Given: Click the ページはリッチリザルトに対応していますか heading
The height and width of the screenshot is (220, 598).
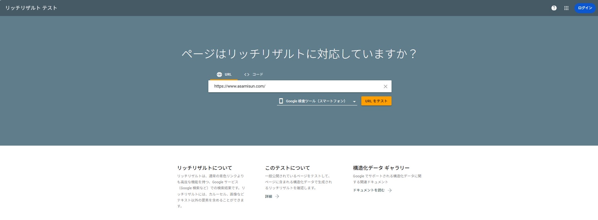Looking at the screenshot, I should pyautogui.click(x=299, y=54).
